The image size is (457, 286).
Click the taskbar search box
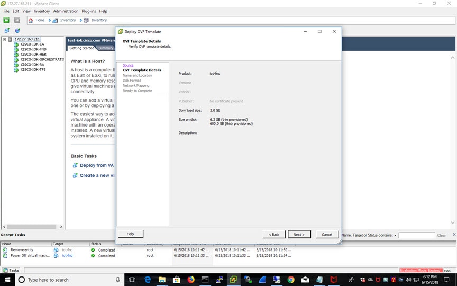pos(69,280)
